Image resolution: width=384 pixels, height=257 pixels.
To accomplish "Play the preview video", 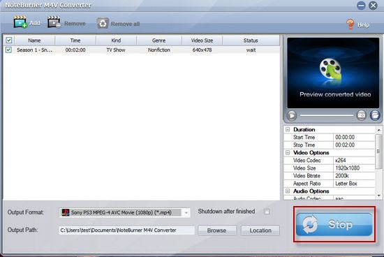I will tap(292, 115).
